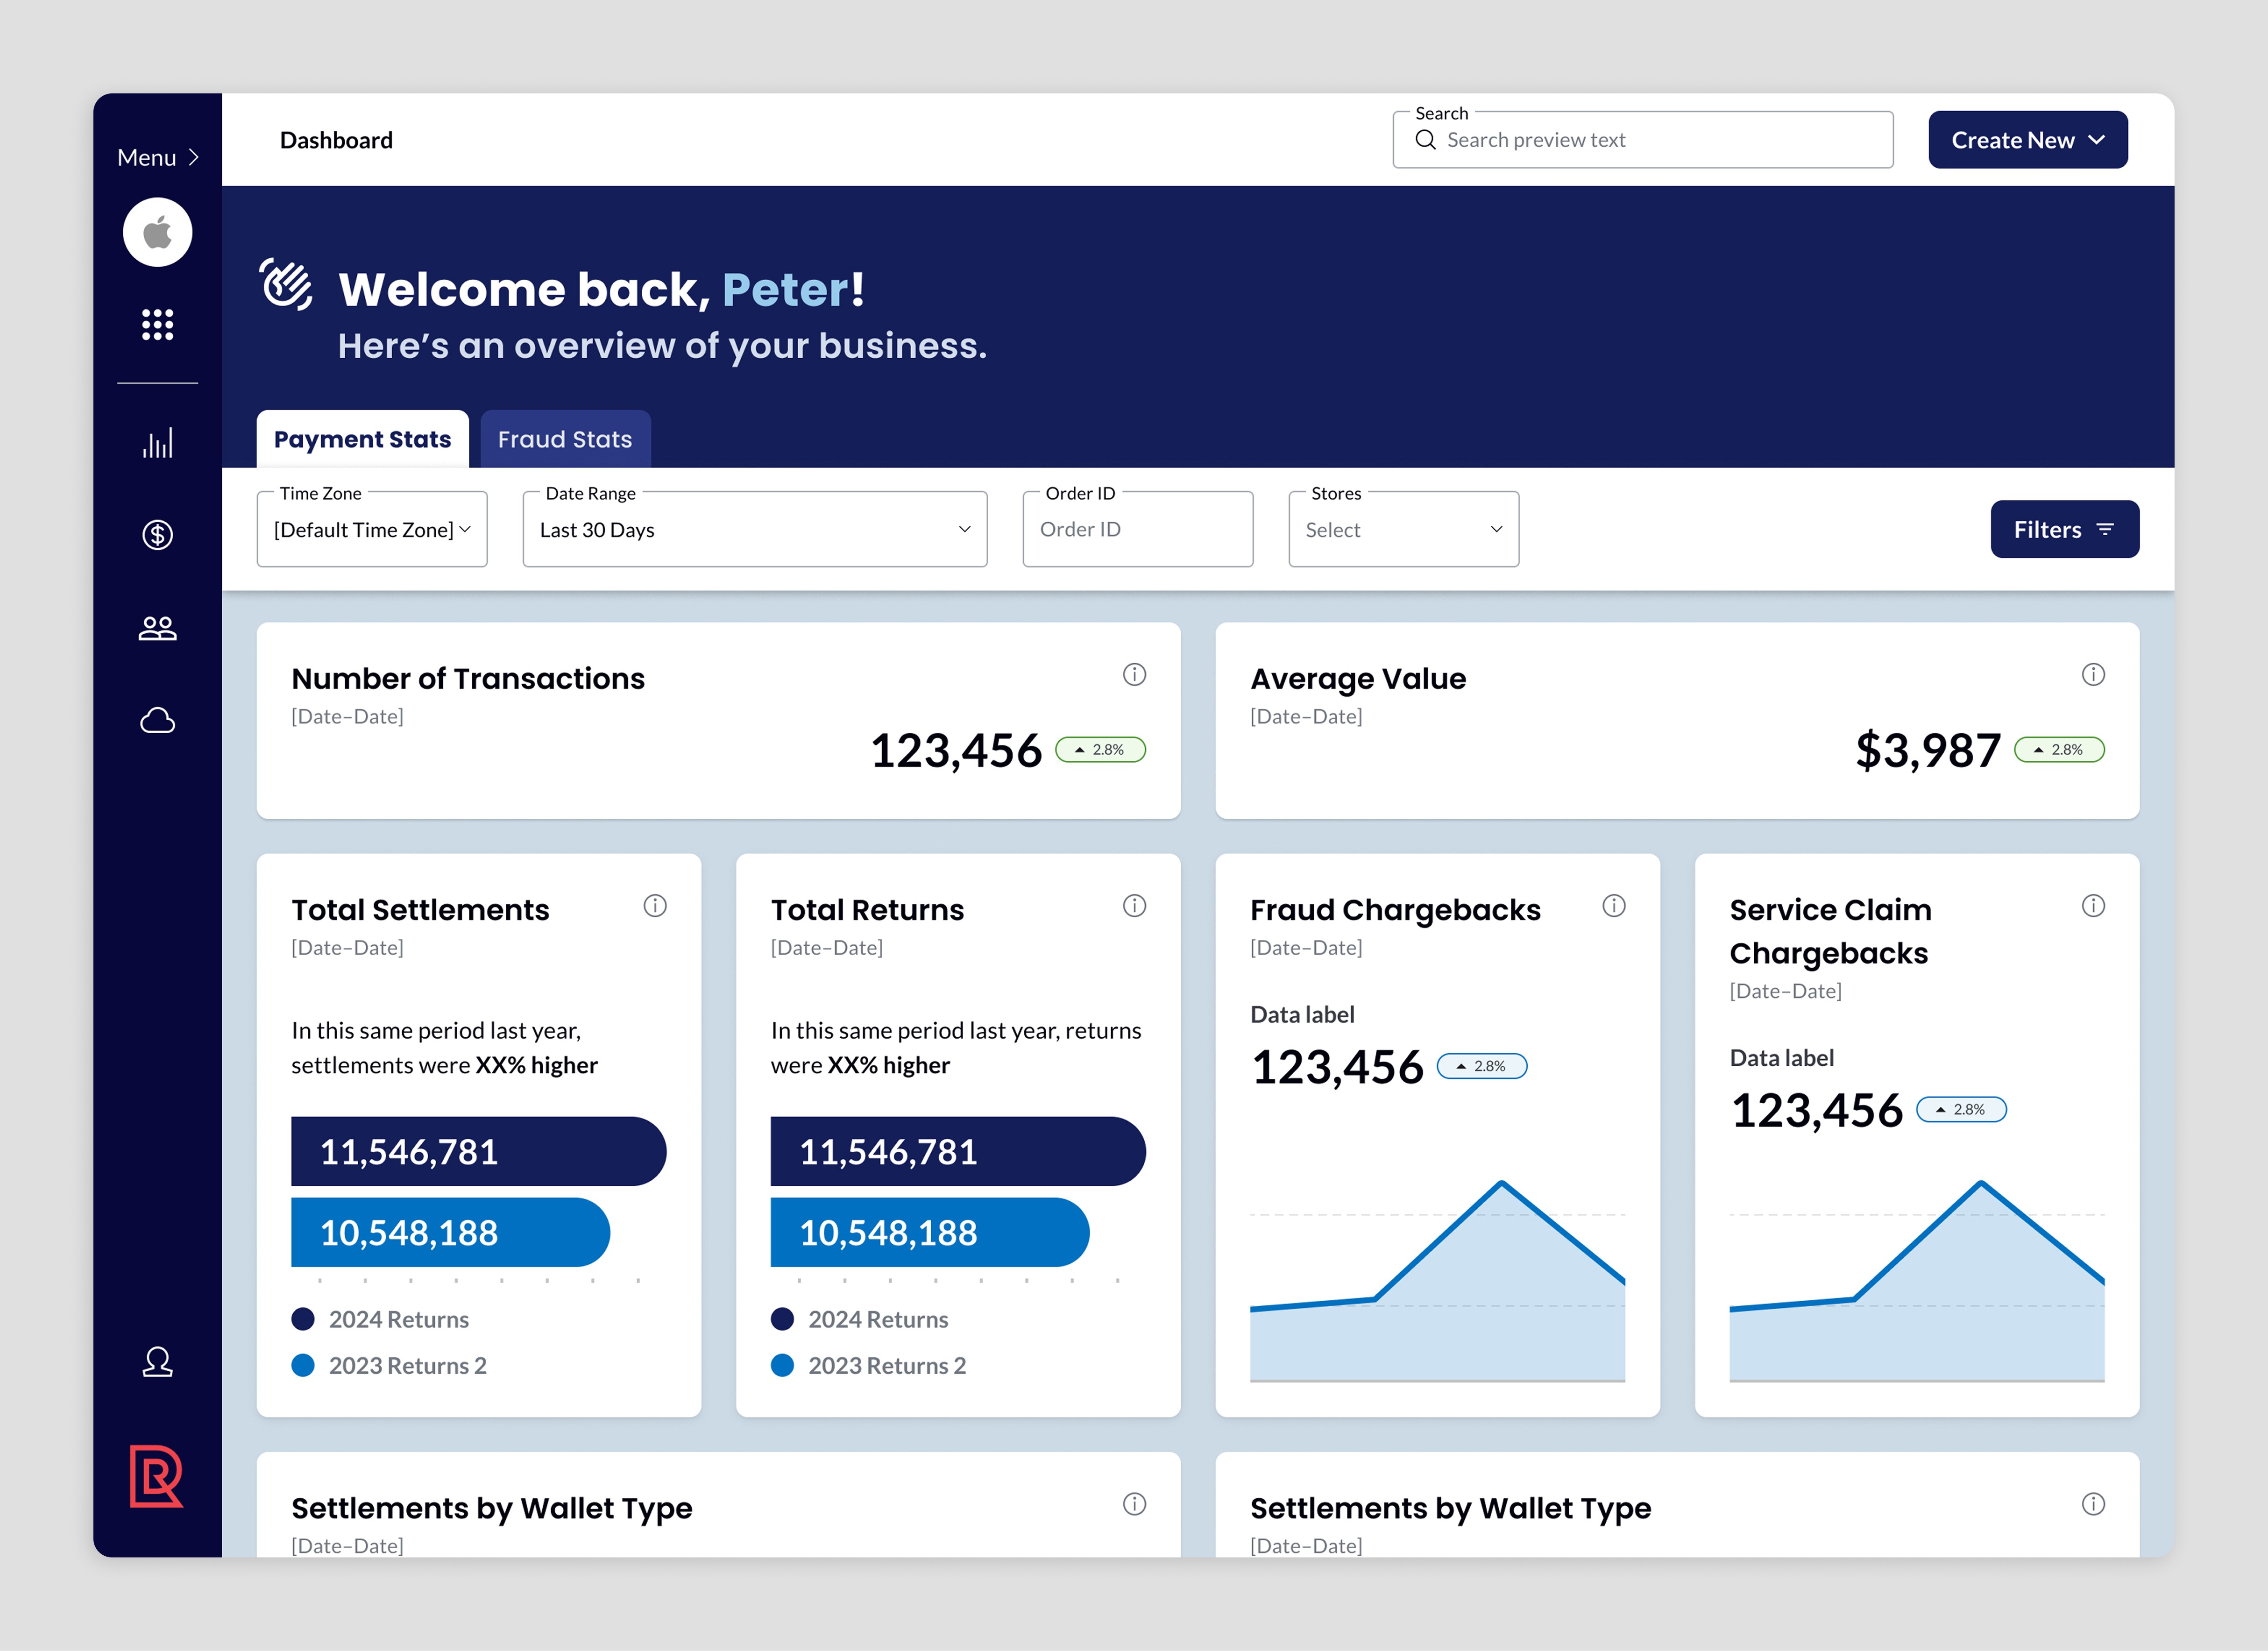The width and height of the screenshot is (2268, 1651).
Task: Show info for Fraud Chargebacks card
Action: (1614, 905)
